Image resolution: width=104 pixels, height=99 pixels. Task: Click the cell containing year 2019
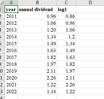tap(11, 71)
